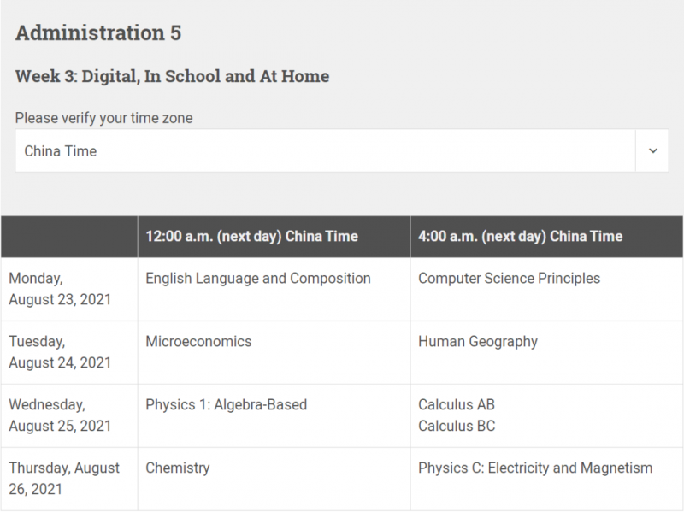Screen dimensions: 684x512
Task: Select the Chemistry exam entry
Action: (178, 468)
